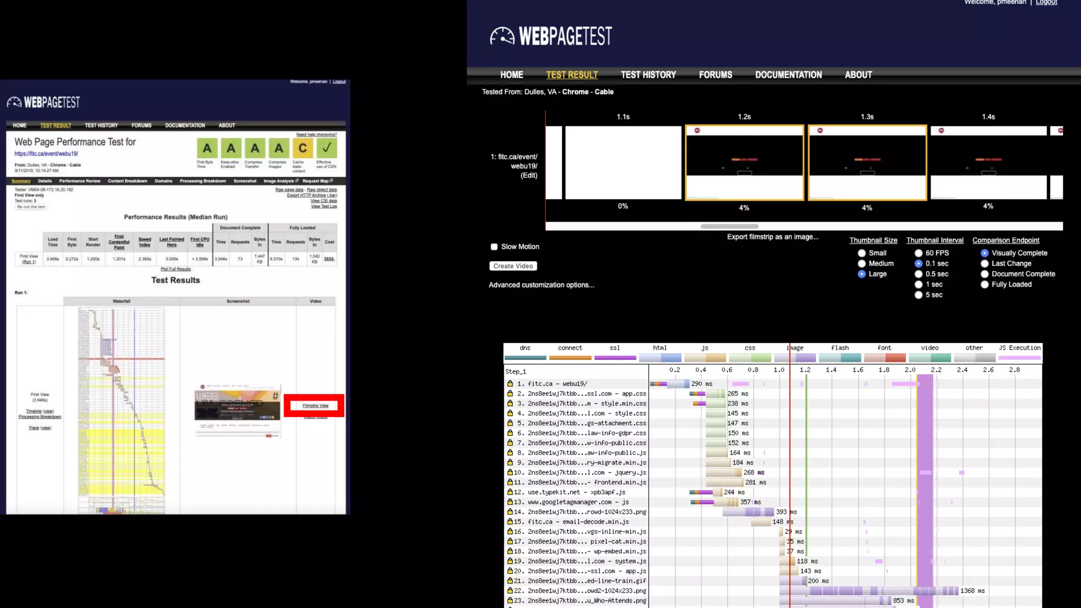
Task: Click lock icon next to request 13 googletagmanager
Action: [x=510, y=502]
